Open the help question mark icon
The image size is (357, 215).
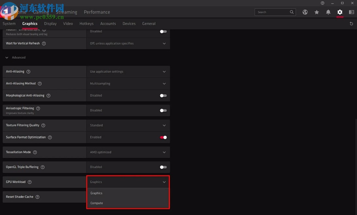[x=322, y=3]
